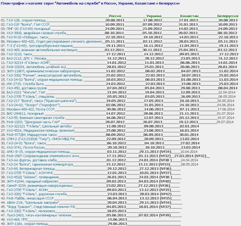Screen dimensions: 241x226
Task: Open ГАЗ-24-02, "Эскорт" ("Аэрофлот") link
Action: click(x=33, y=105)
